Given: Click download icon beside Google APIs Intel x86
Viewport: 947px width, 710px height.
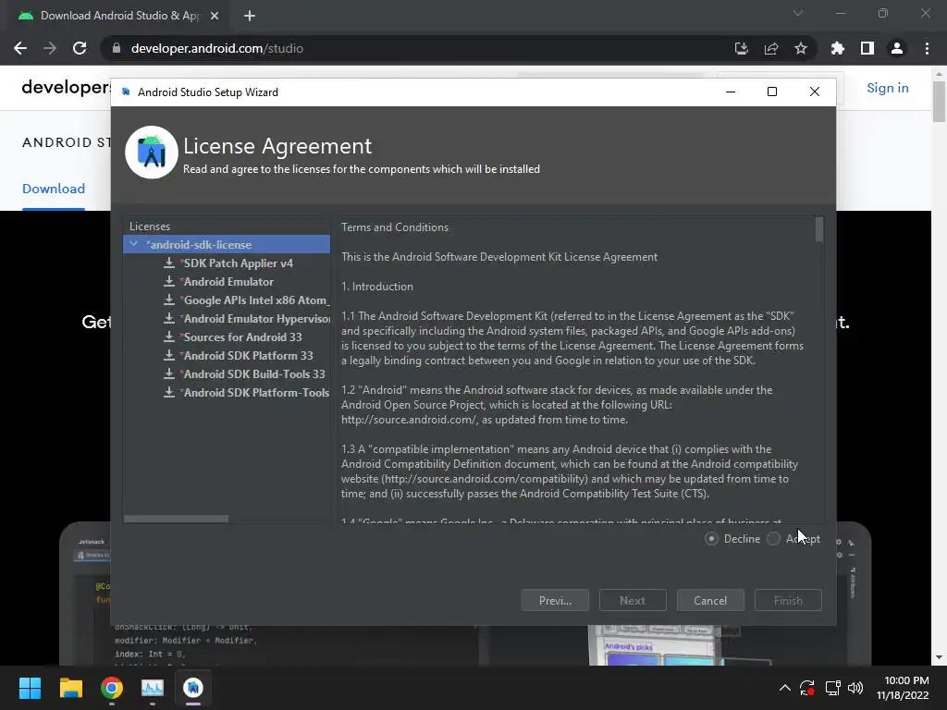Looking at the screenshot, I should point(169,300).
